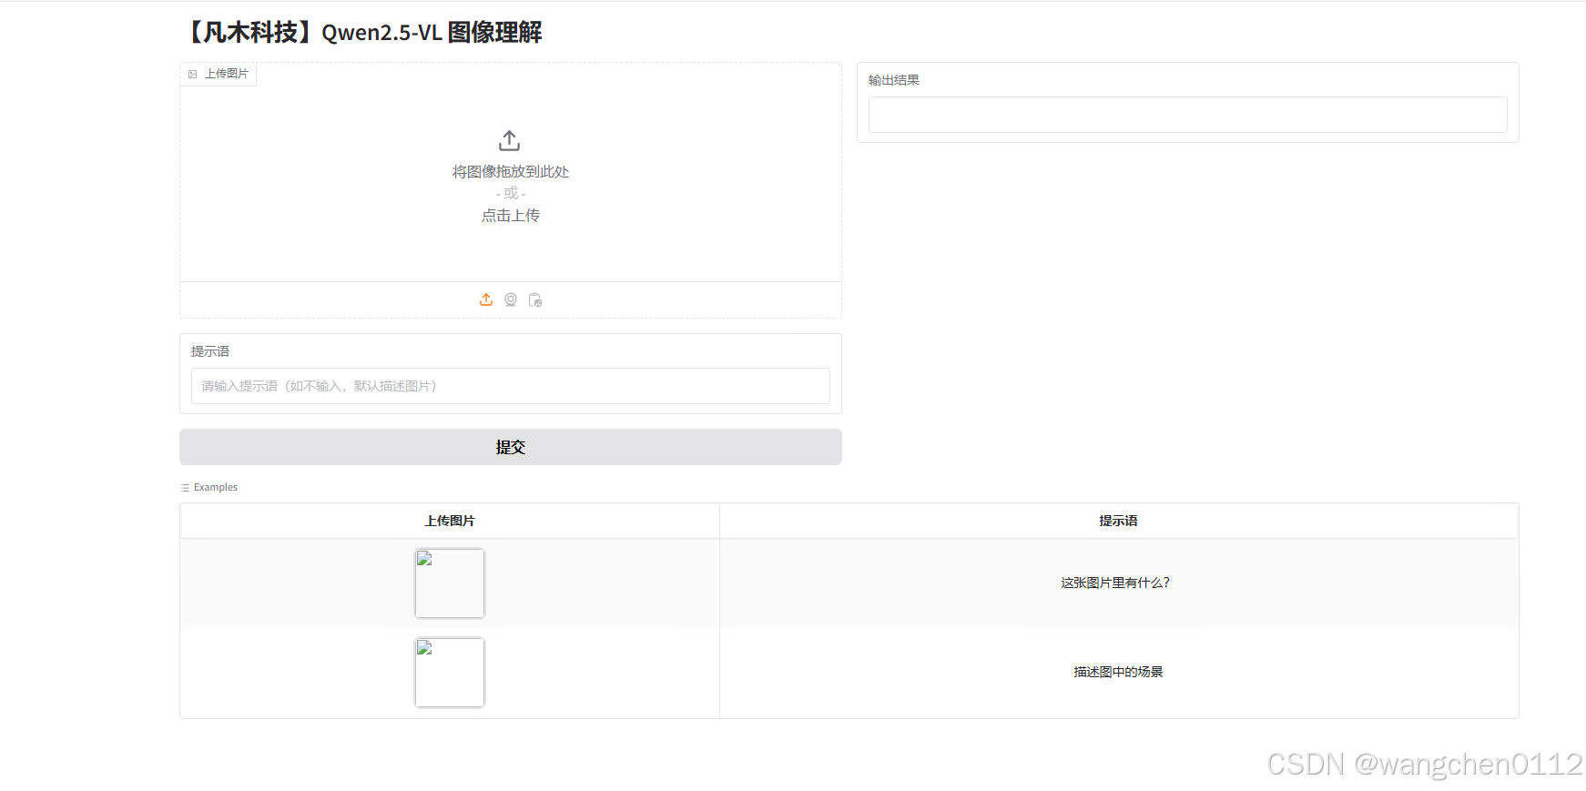Click the 输出结果 output text box
The width and height of the screenshot is (1586, 791).
pyautogui.click(x=1188, y=115)
